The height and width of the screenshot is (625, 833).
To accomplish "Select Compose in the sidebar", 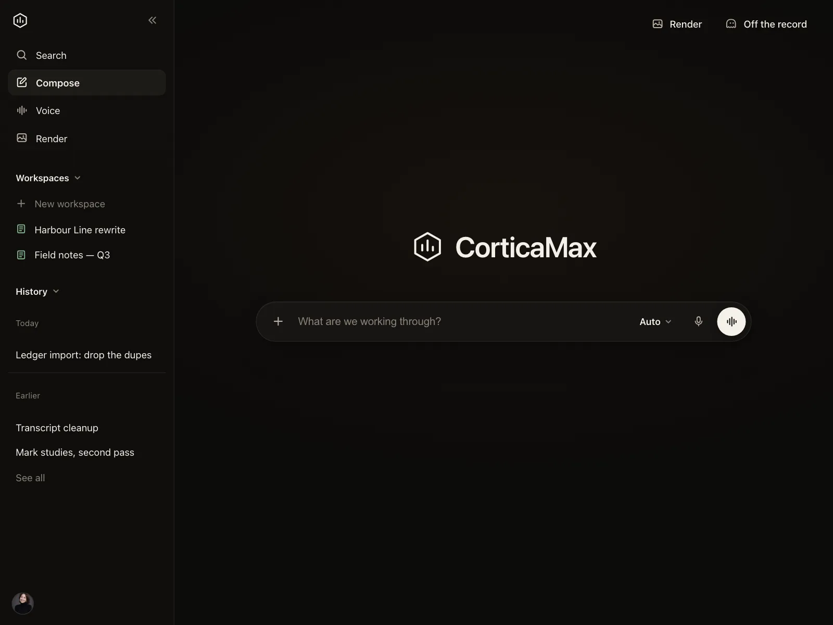I will click(86, 83).
